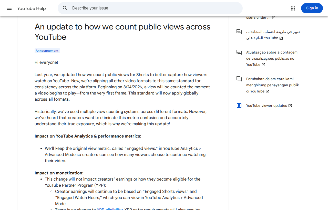Click the Announcement tag

coord(47,51)
